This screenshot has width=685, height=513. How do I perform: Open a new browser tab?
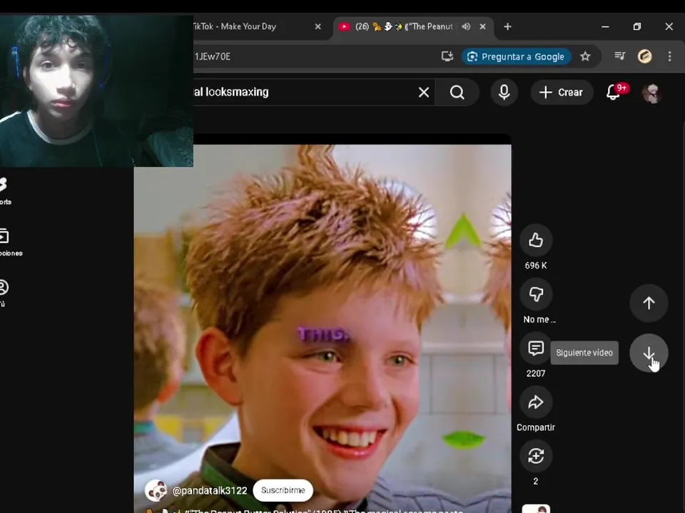[507, 26]
